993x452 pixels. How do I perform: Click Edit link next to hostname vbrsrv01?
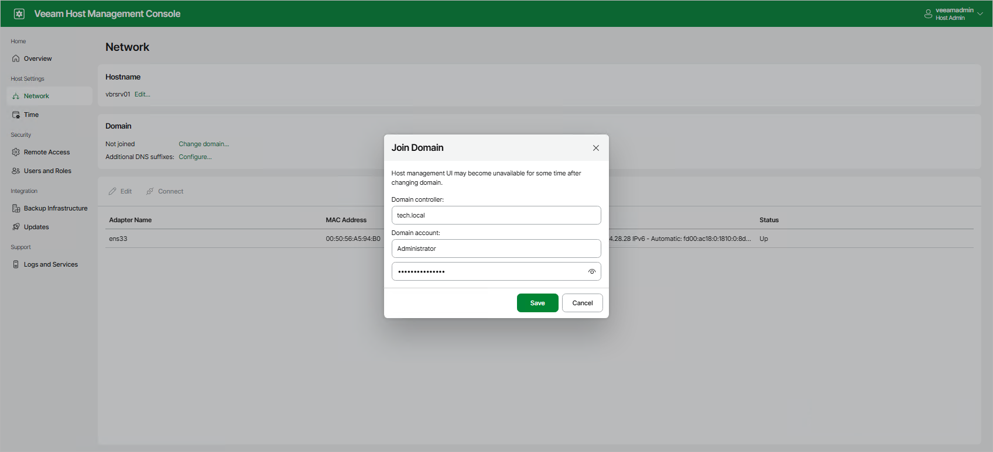coord(142,94)
